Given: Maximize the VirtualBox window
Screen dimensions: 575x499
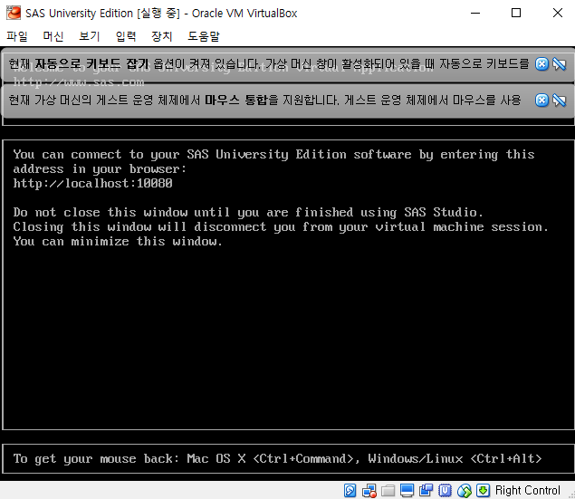Looking at the screenshot, I should pyautogui.click(x=516, y=14).
